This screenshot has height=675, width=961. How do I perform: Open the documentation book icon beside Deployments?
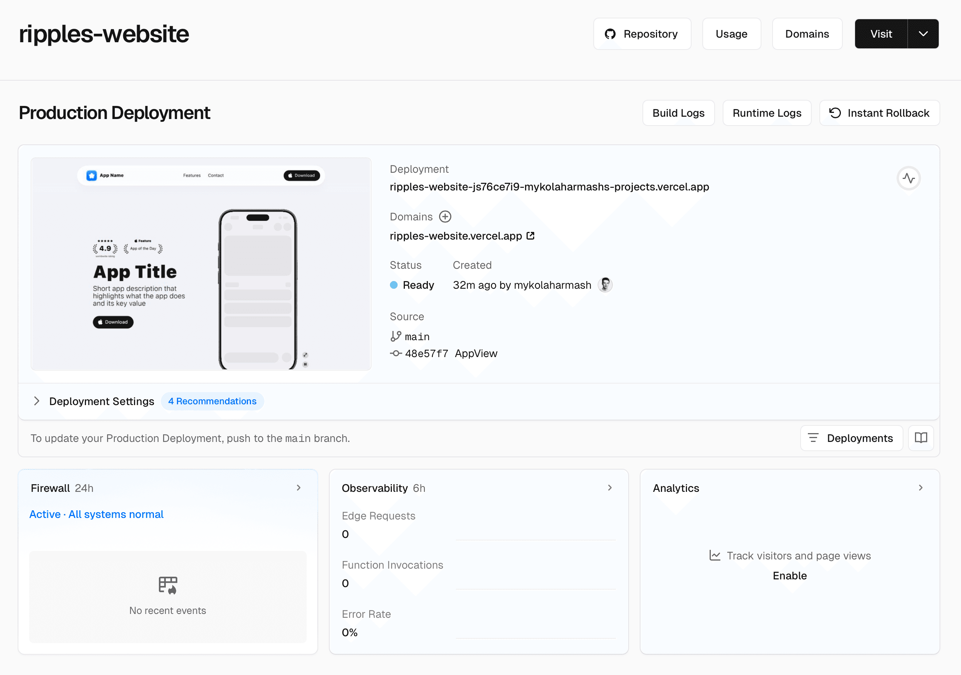[x=921, y=438]
